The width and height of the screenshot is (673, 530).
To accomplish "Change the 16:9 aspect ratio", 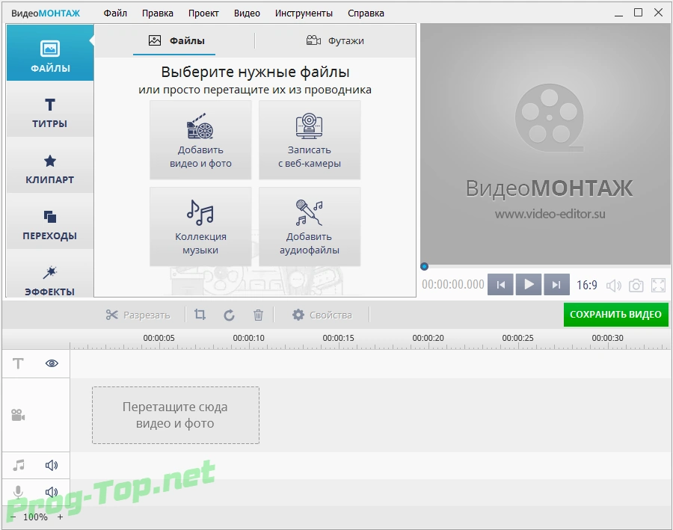I will pos(586,285).
